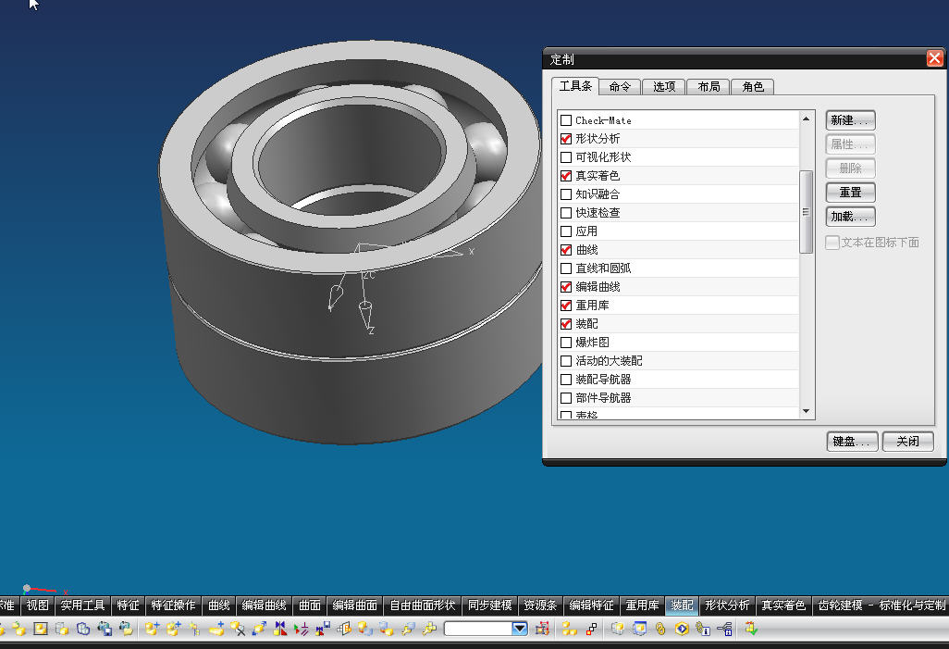Screen dimensions: 949x649
Task: Click the toolbar list scroll-up arrow
Action: (x=806, y=119)
